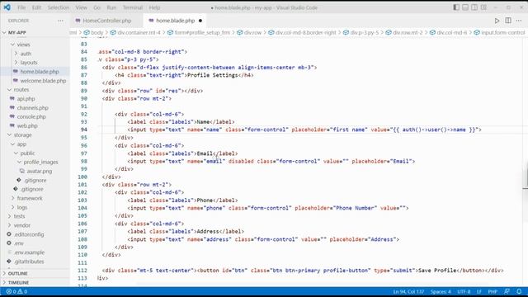Open notifications bell icon
The height and width of the screenshot is (297, 528).
tap(519, 291)
